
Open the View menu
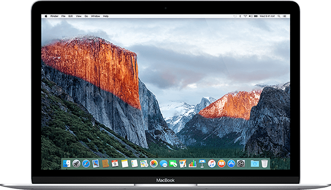[x=79, y=16]
